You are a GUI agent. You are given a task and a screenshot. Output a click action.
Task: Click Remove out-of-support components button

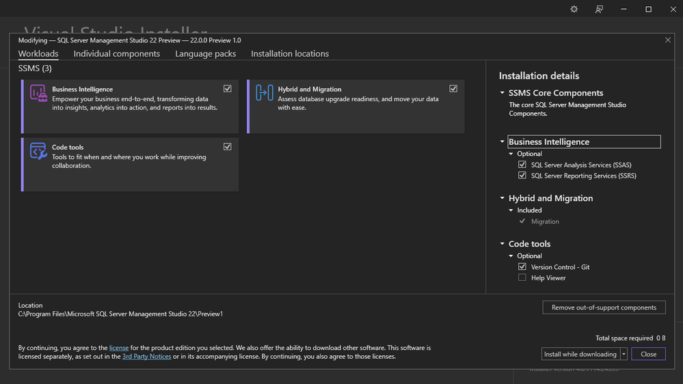click(604, 307)
